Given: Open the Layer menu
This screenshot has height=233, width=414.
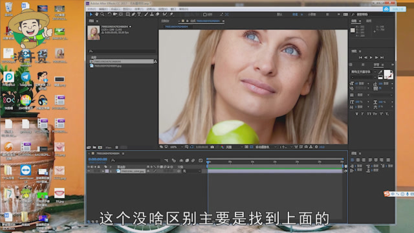Looking at the screenshot, I should (x=127, y=9).
